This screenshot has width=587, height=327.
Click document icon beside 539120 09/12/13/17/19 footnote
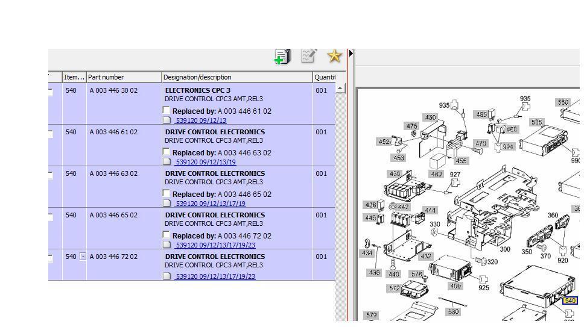pyautogui.click(x=167, y=203)
